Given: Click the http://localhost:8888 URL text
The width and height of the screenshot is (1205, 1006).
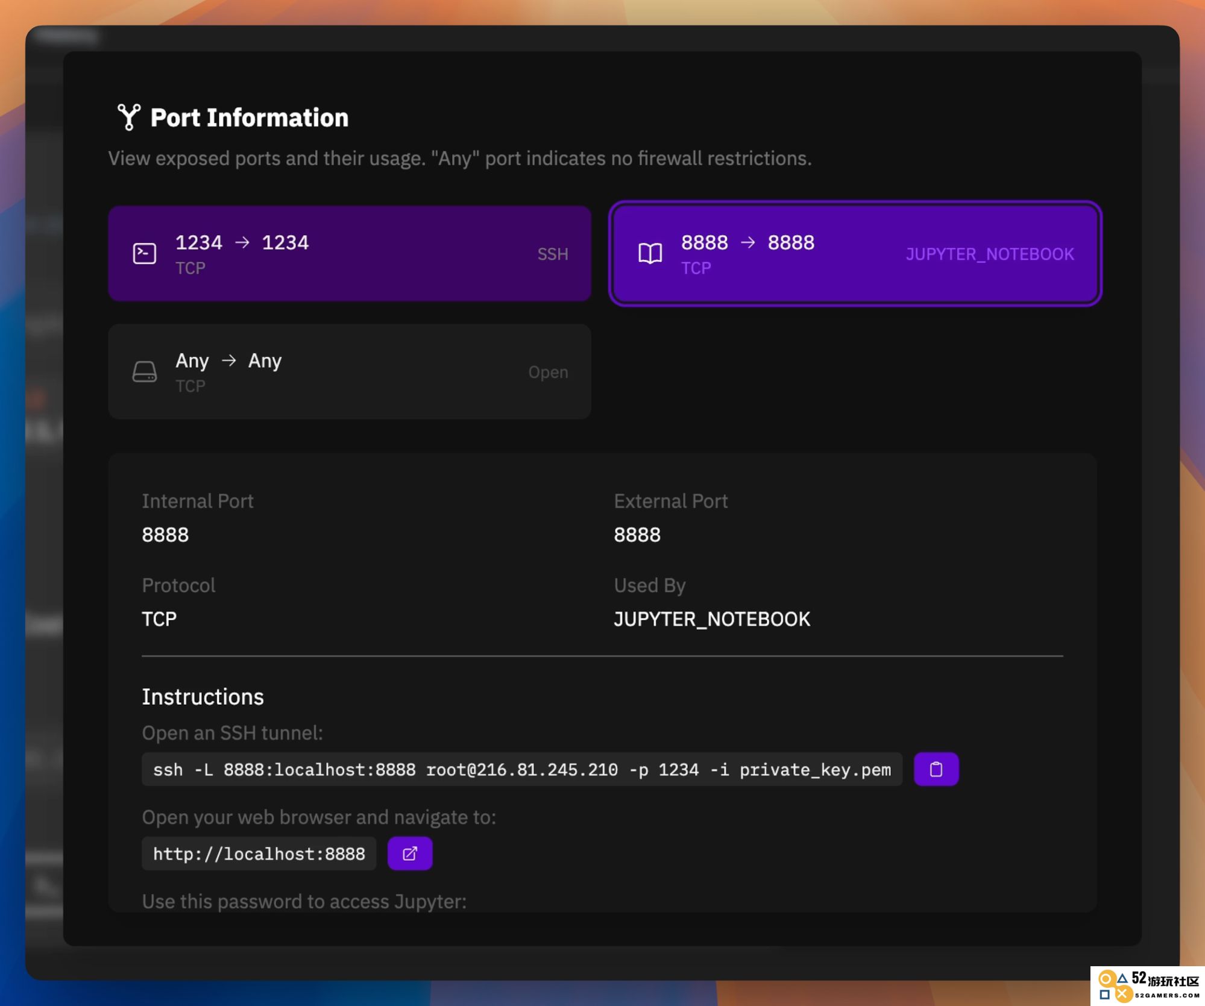Looking at the screenshot, I should 259,854.
